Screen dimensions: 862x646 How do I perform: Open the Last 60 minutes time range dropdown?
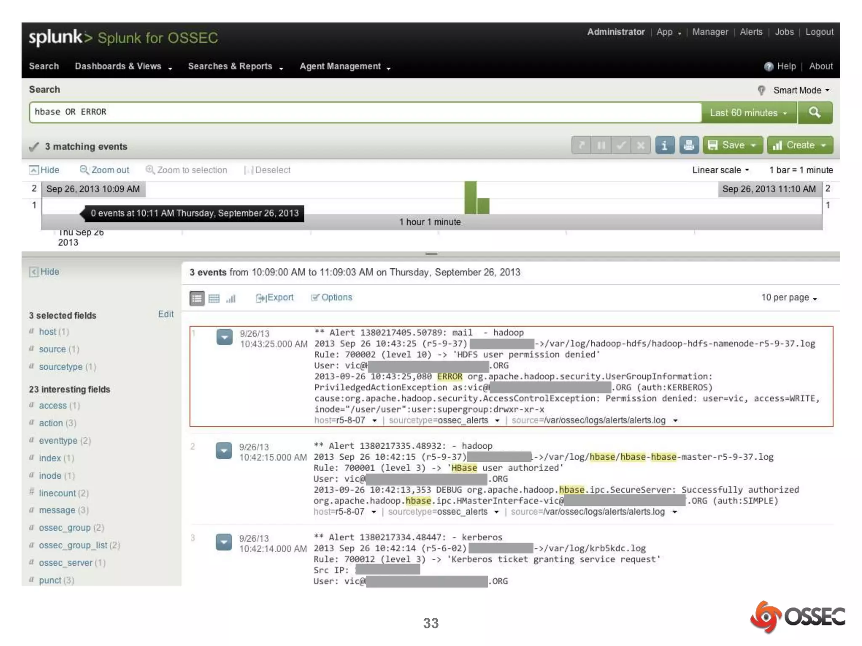748,113
